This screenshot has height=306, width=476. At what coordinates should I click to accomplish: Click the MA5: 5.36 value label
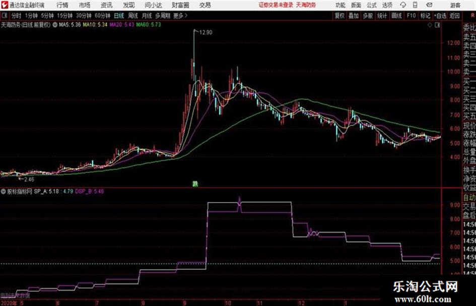70,25
